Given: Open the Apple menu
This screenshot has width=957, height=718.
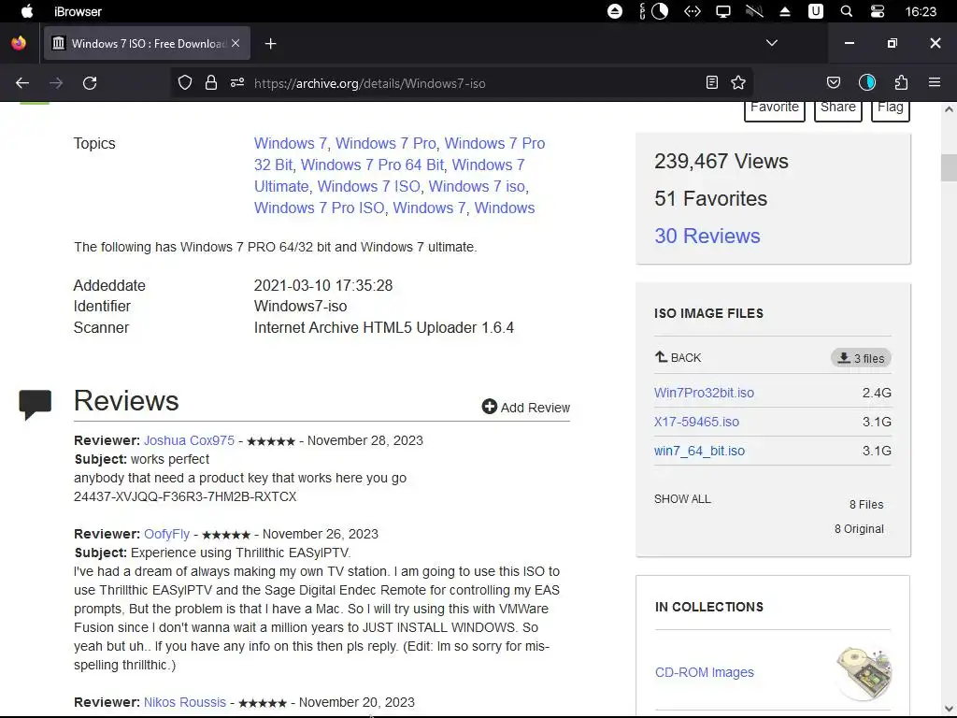Looking at the screenshot, I should point(27,11).
